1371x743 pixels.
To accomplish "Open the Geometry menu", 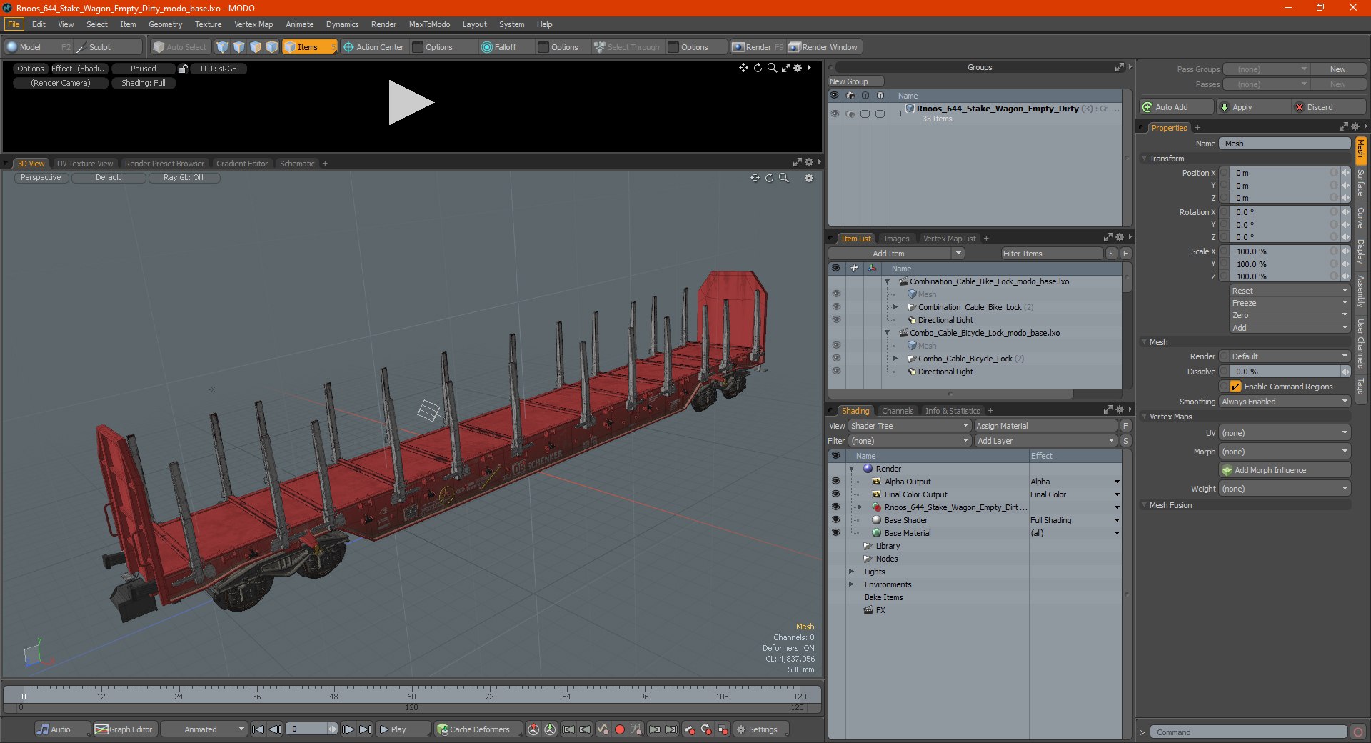I will click(165, 24).
